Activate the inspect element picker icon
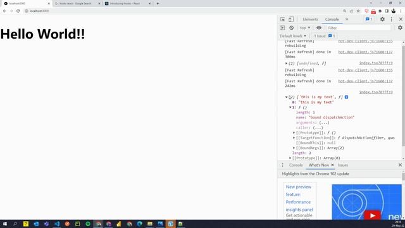 [x=283, y=20]
